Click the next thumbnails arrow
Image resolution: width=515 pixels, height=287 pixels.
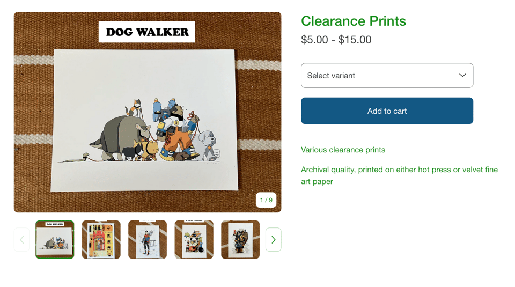pos(273,240)
